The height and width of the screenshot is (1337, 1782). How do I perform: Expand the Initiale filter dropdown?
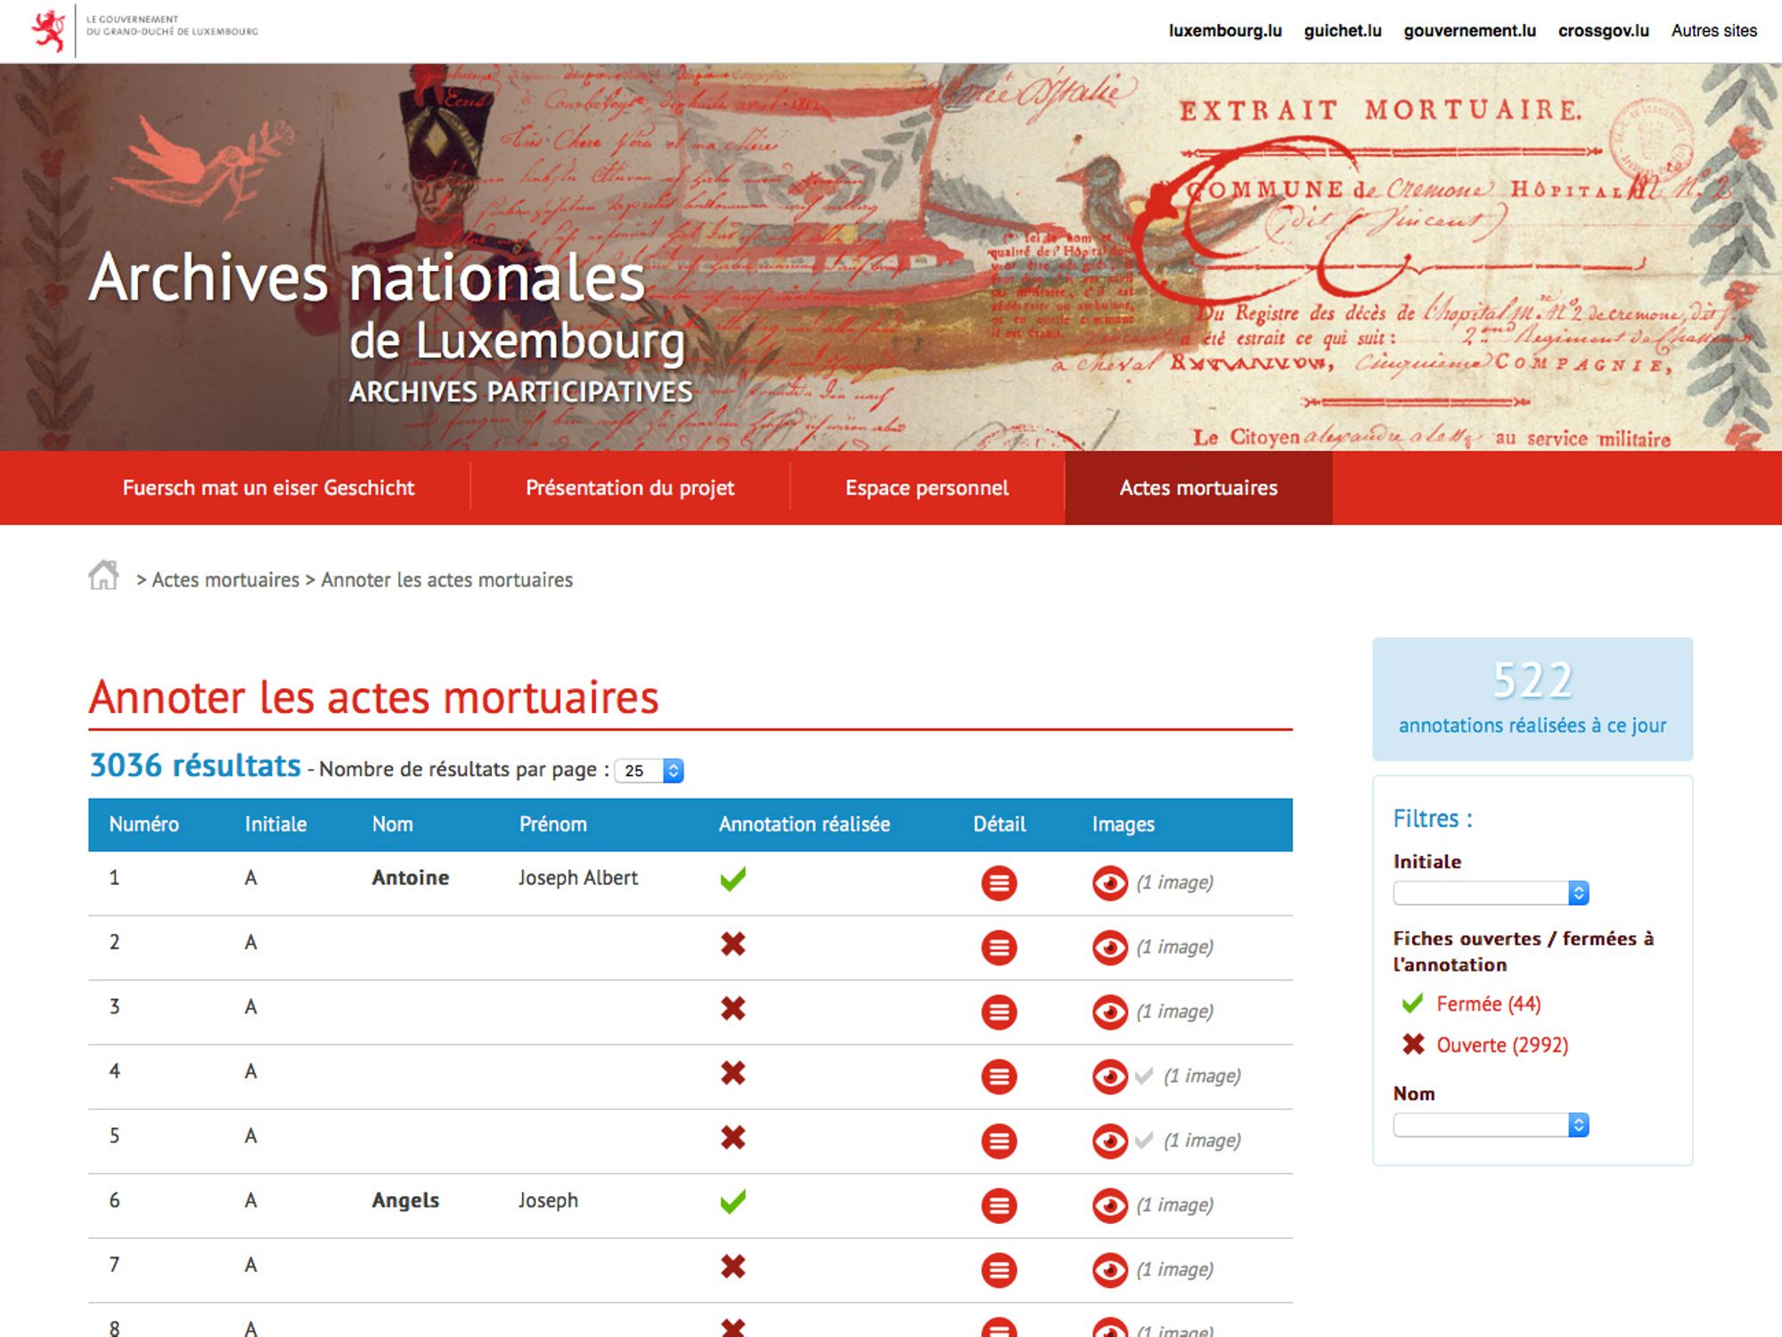point(1491,893)
